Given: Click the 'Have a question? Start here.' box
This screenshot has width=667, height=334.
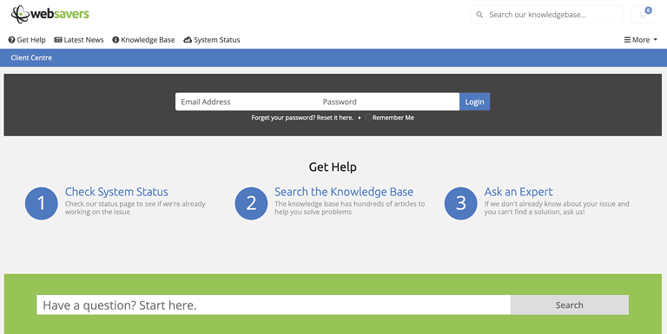Looking at the screenshot, I should coord(274,305).
